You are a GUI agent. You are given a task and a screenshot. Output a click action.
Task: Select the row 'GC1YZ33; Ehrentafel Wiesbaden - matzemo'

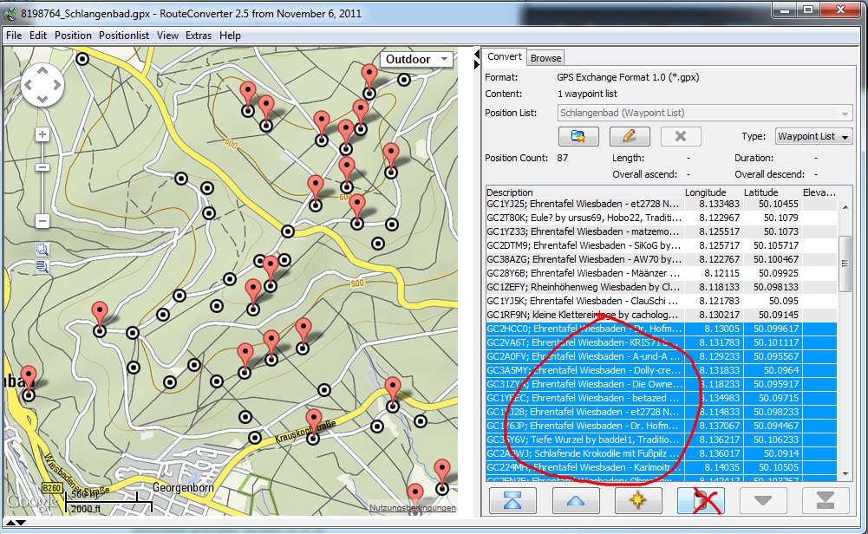point(662,231)
